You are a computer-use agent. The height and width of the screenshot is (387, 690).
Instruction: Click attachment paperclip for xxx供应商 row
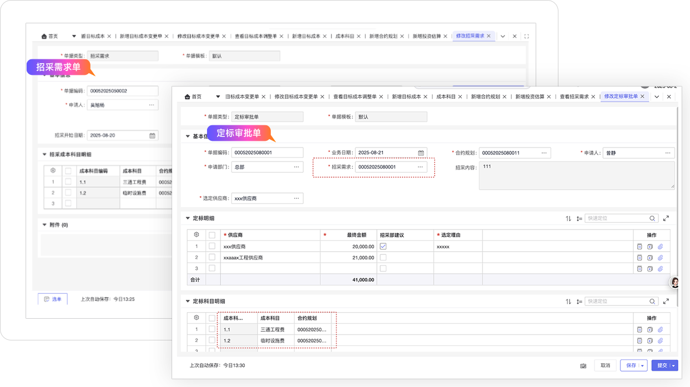(661, 247)
